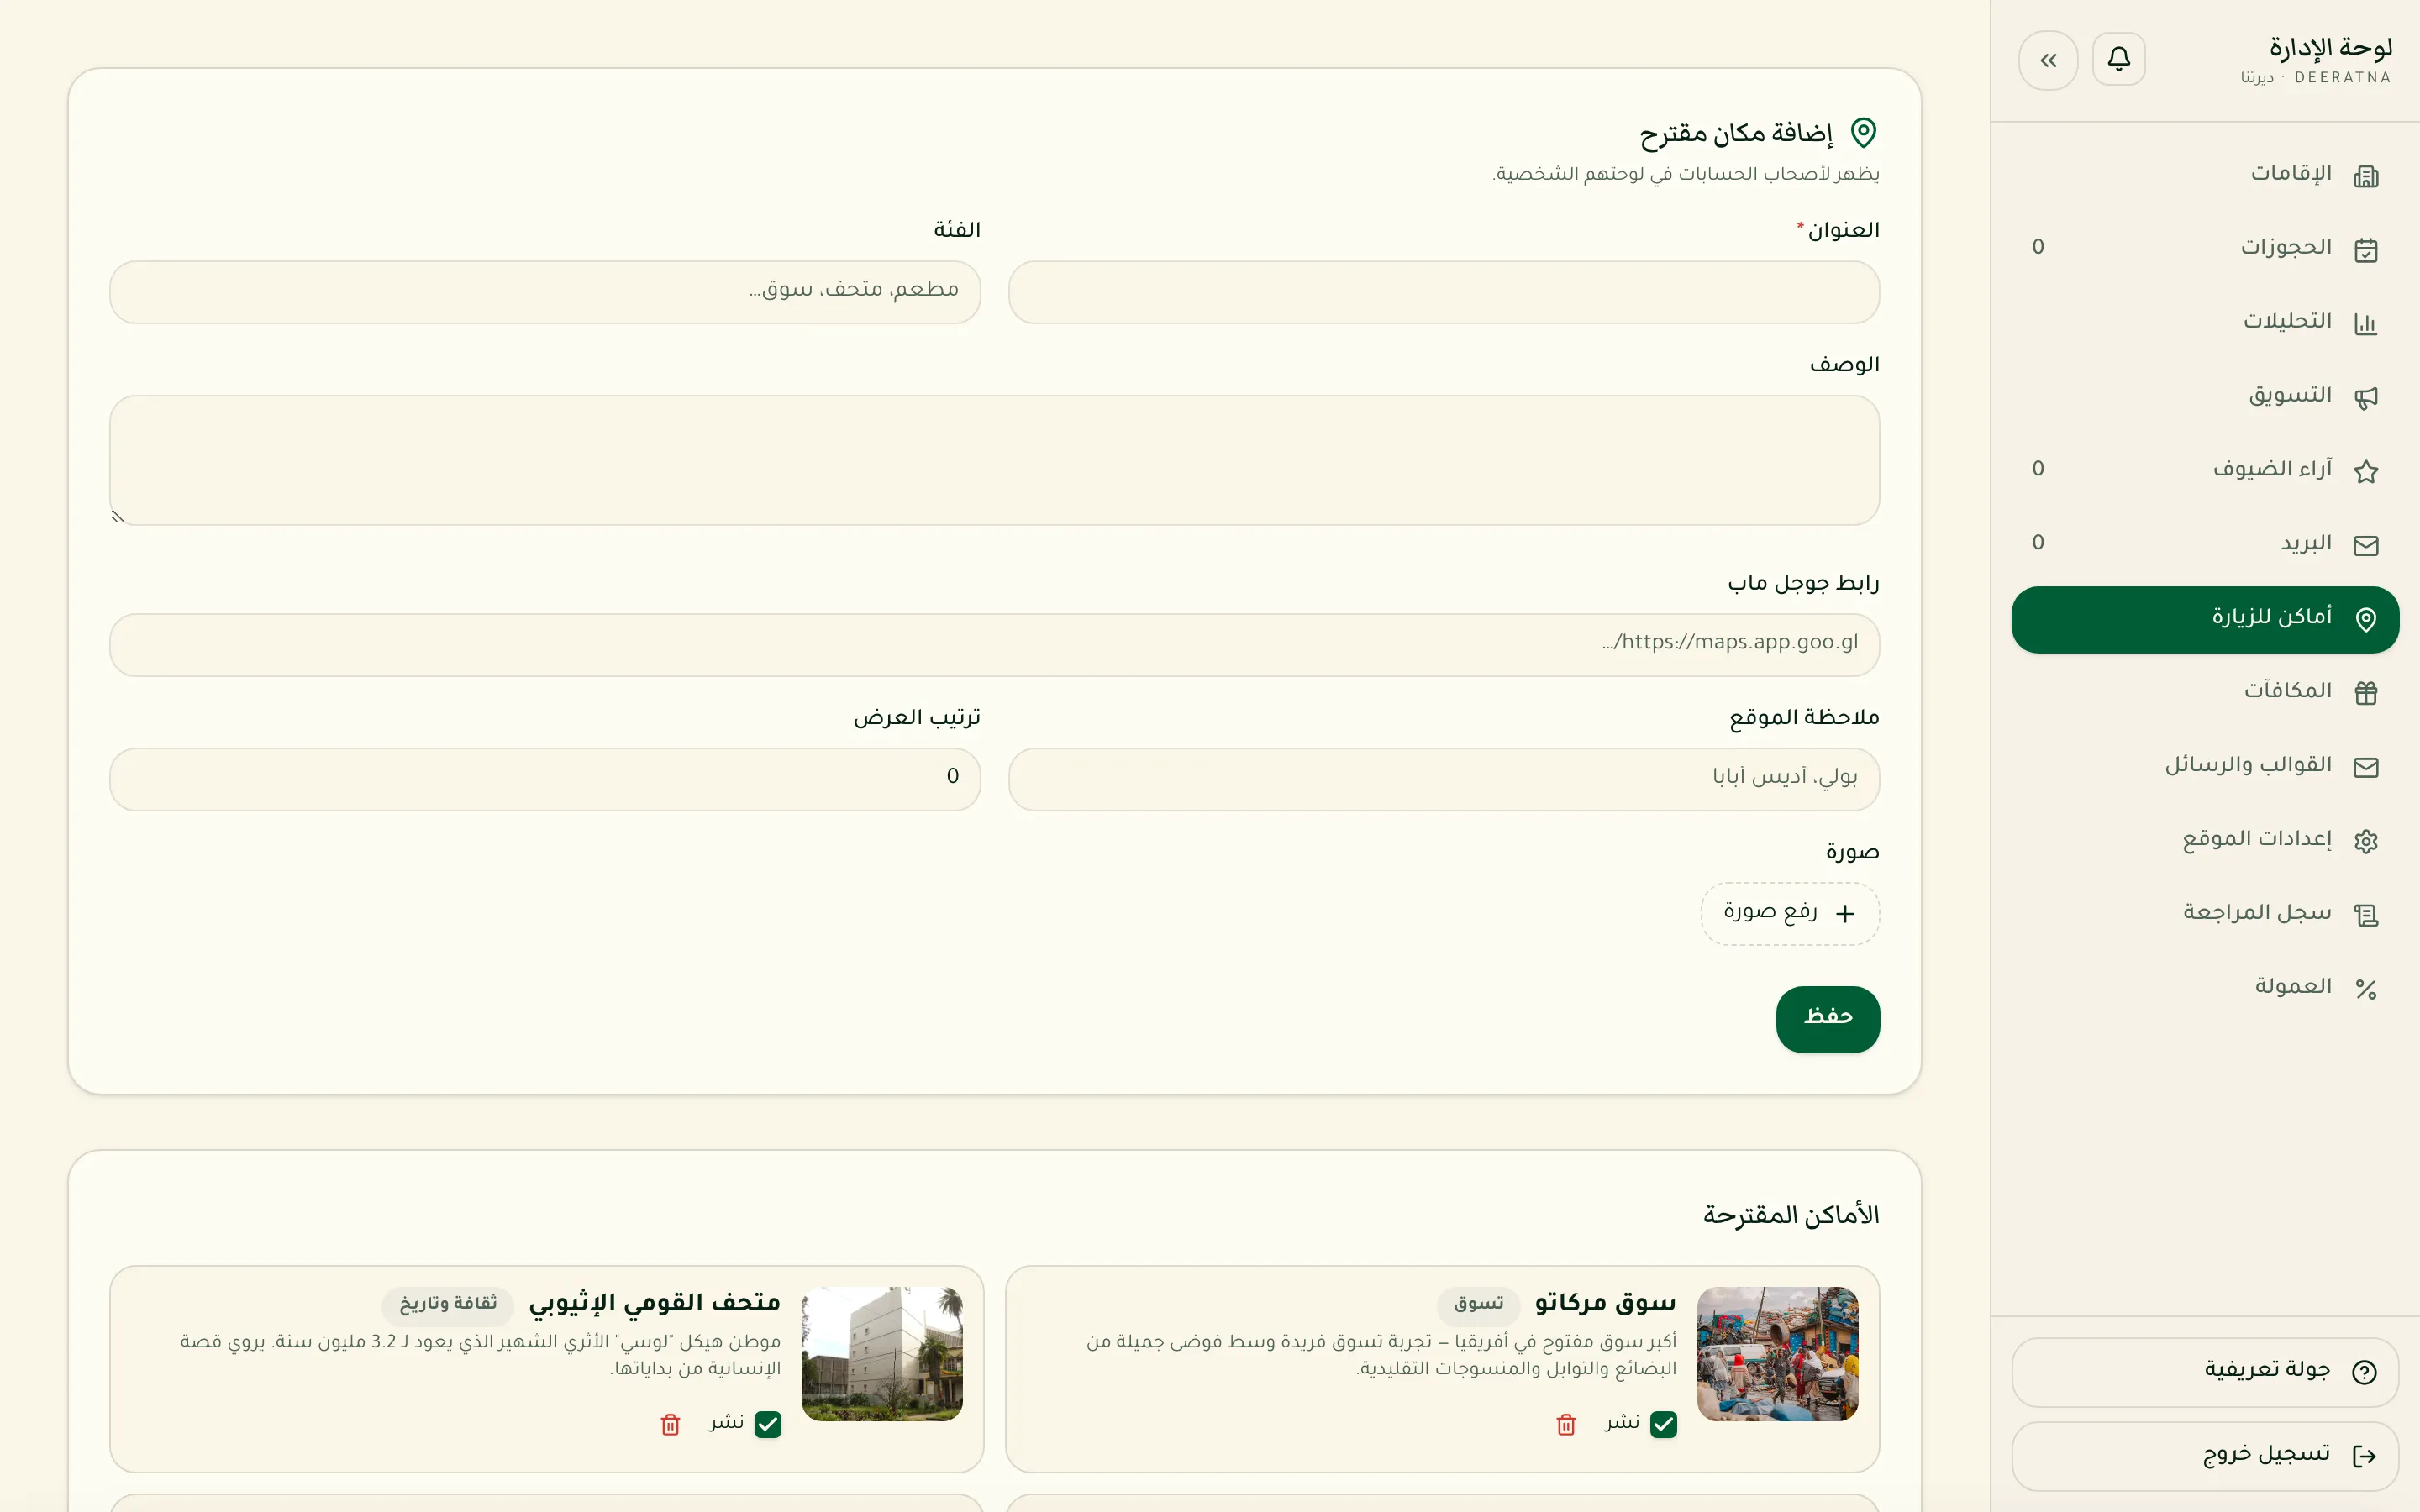Viewport: 2420px width, 1512px height.
Task: Delete متحف القومي الإثيوبي with trash icon
Action: tap(670, 1424)
